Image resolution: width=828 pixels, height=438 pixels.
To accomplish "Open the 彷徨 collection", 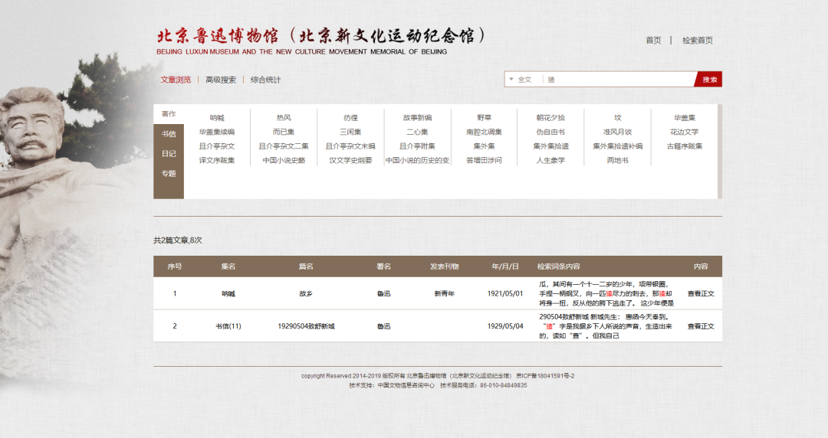I will [350, 118].
